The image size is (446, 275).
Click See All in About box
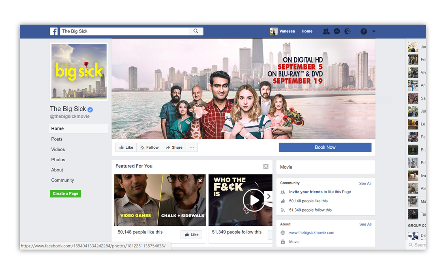(365, 224)
